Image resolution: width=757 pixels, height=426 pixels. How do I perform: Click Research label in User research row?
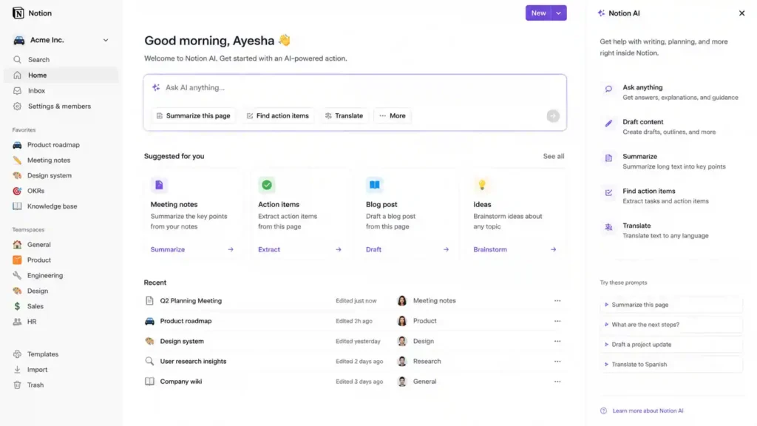[x=427, y=361]
